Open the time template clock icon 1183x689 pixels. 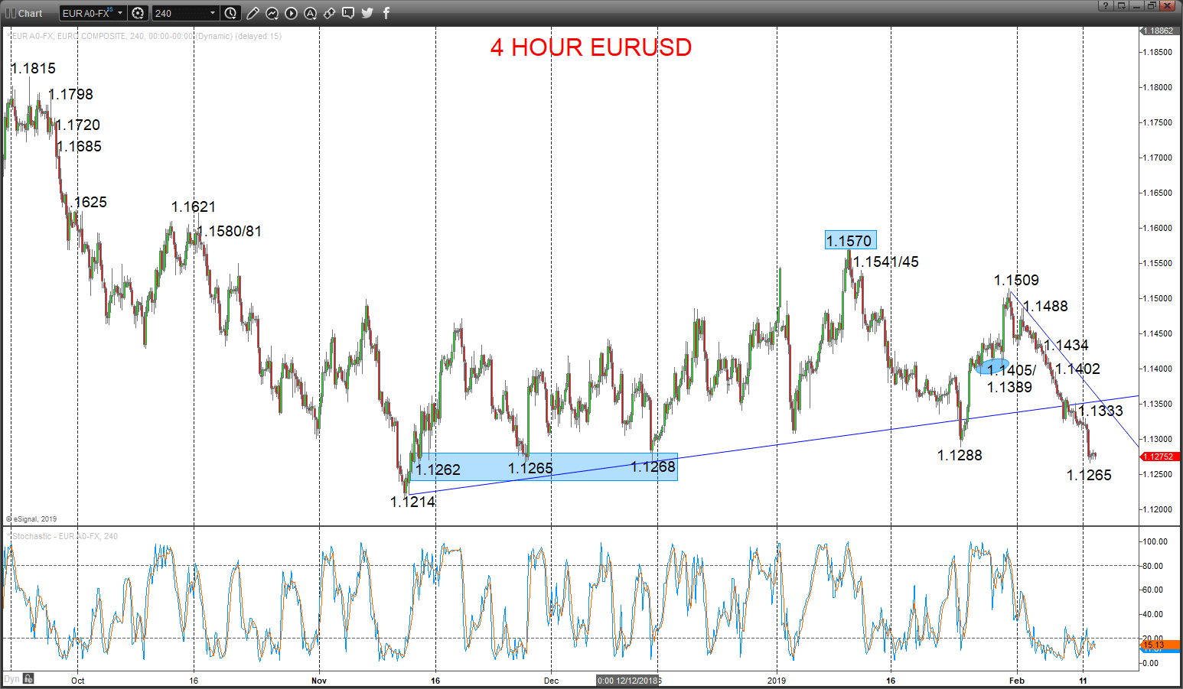tap(230, 13)
